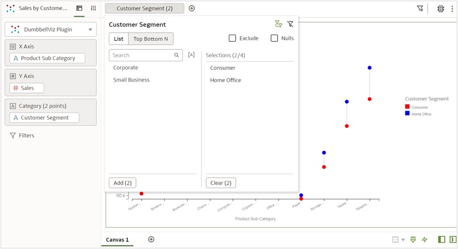Open the Grammar panel icon
This screenshot has height=249, width=458.
click(79, 9)
